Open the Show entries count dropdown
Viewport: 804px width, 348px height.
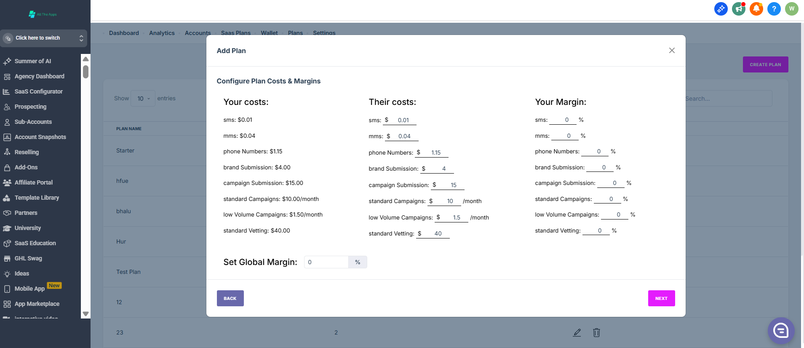click(x=143, y=99)
